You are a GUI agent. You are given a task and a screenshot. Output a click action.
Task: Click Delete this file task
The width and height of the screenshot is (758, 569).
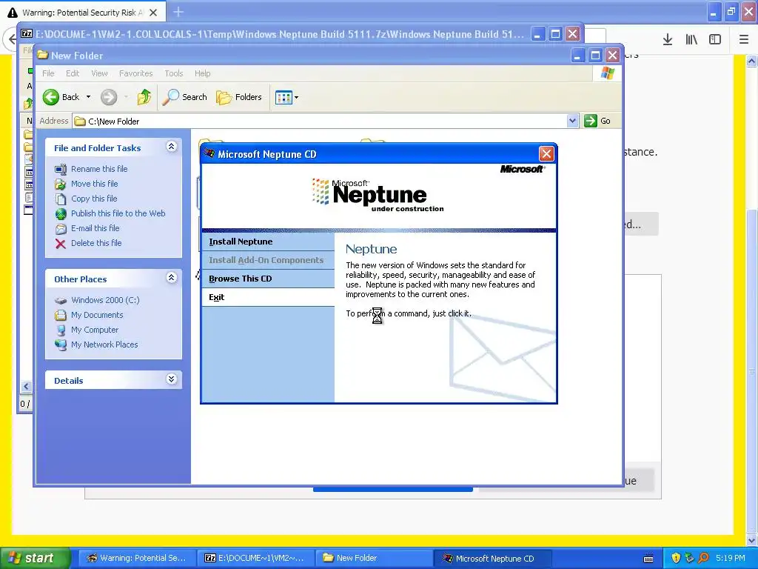point(96,243)
